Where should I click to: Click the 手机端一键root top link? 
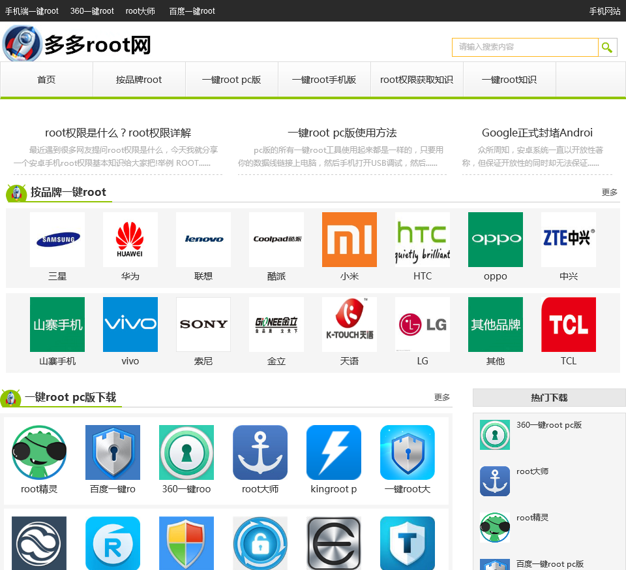[31, 11]
